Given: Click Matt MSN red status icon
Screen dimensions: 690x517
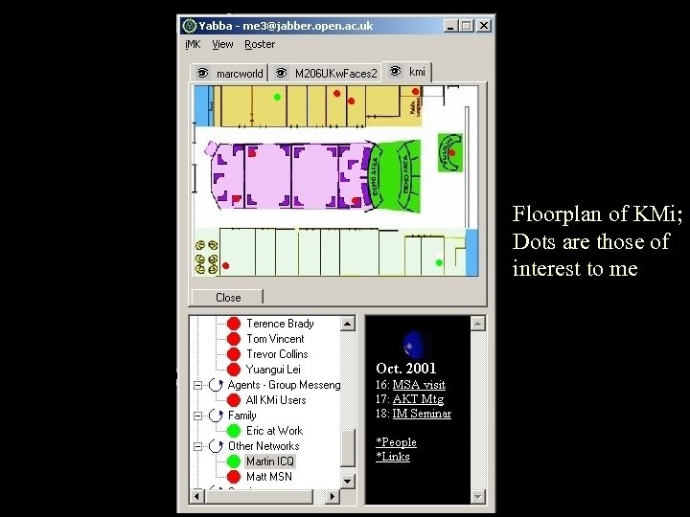Looking at the screenshot, I should point(234,477).
